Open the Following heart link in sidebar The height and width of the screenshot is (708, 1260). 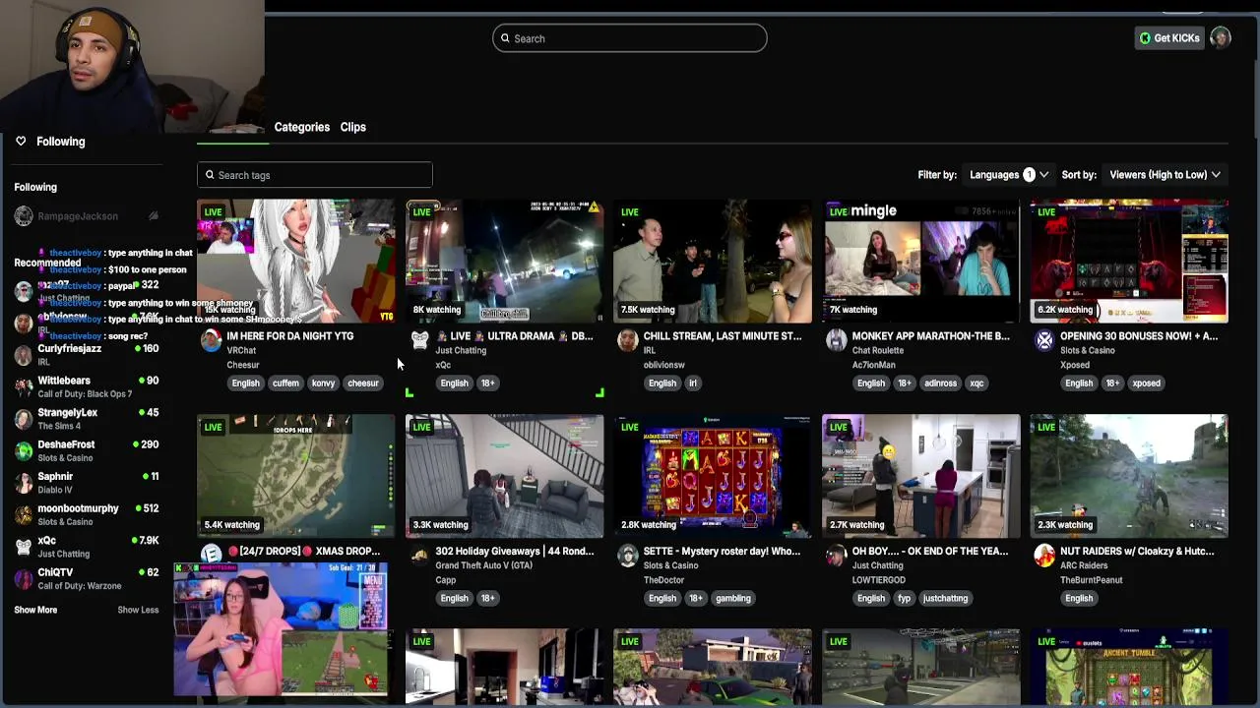49,142
